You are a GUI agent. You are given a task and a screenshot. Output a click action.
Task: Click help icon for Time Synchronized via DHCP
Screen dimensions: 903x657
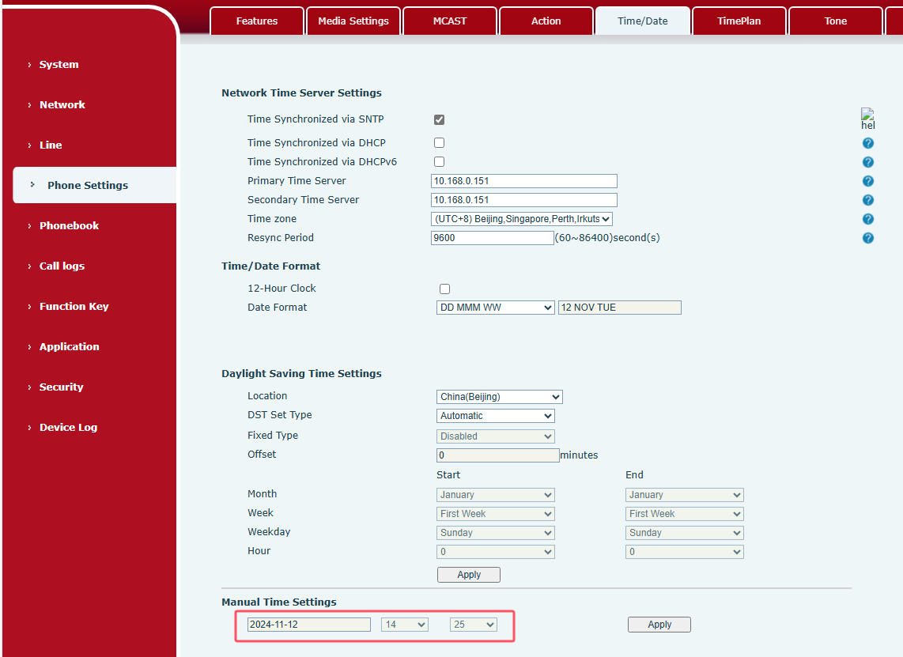click(x=867, y=143)
